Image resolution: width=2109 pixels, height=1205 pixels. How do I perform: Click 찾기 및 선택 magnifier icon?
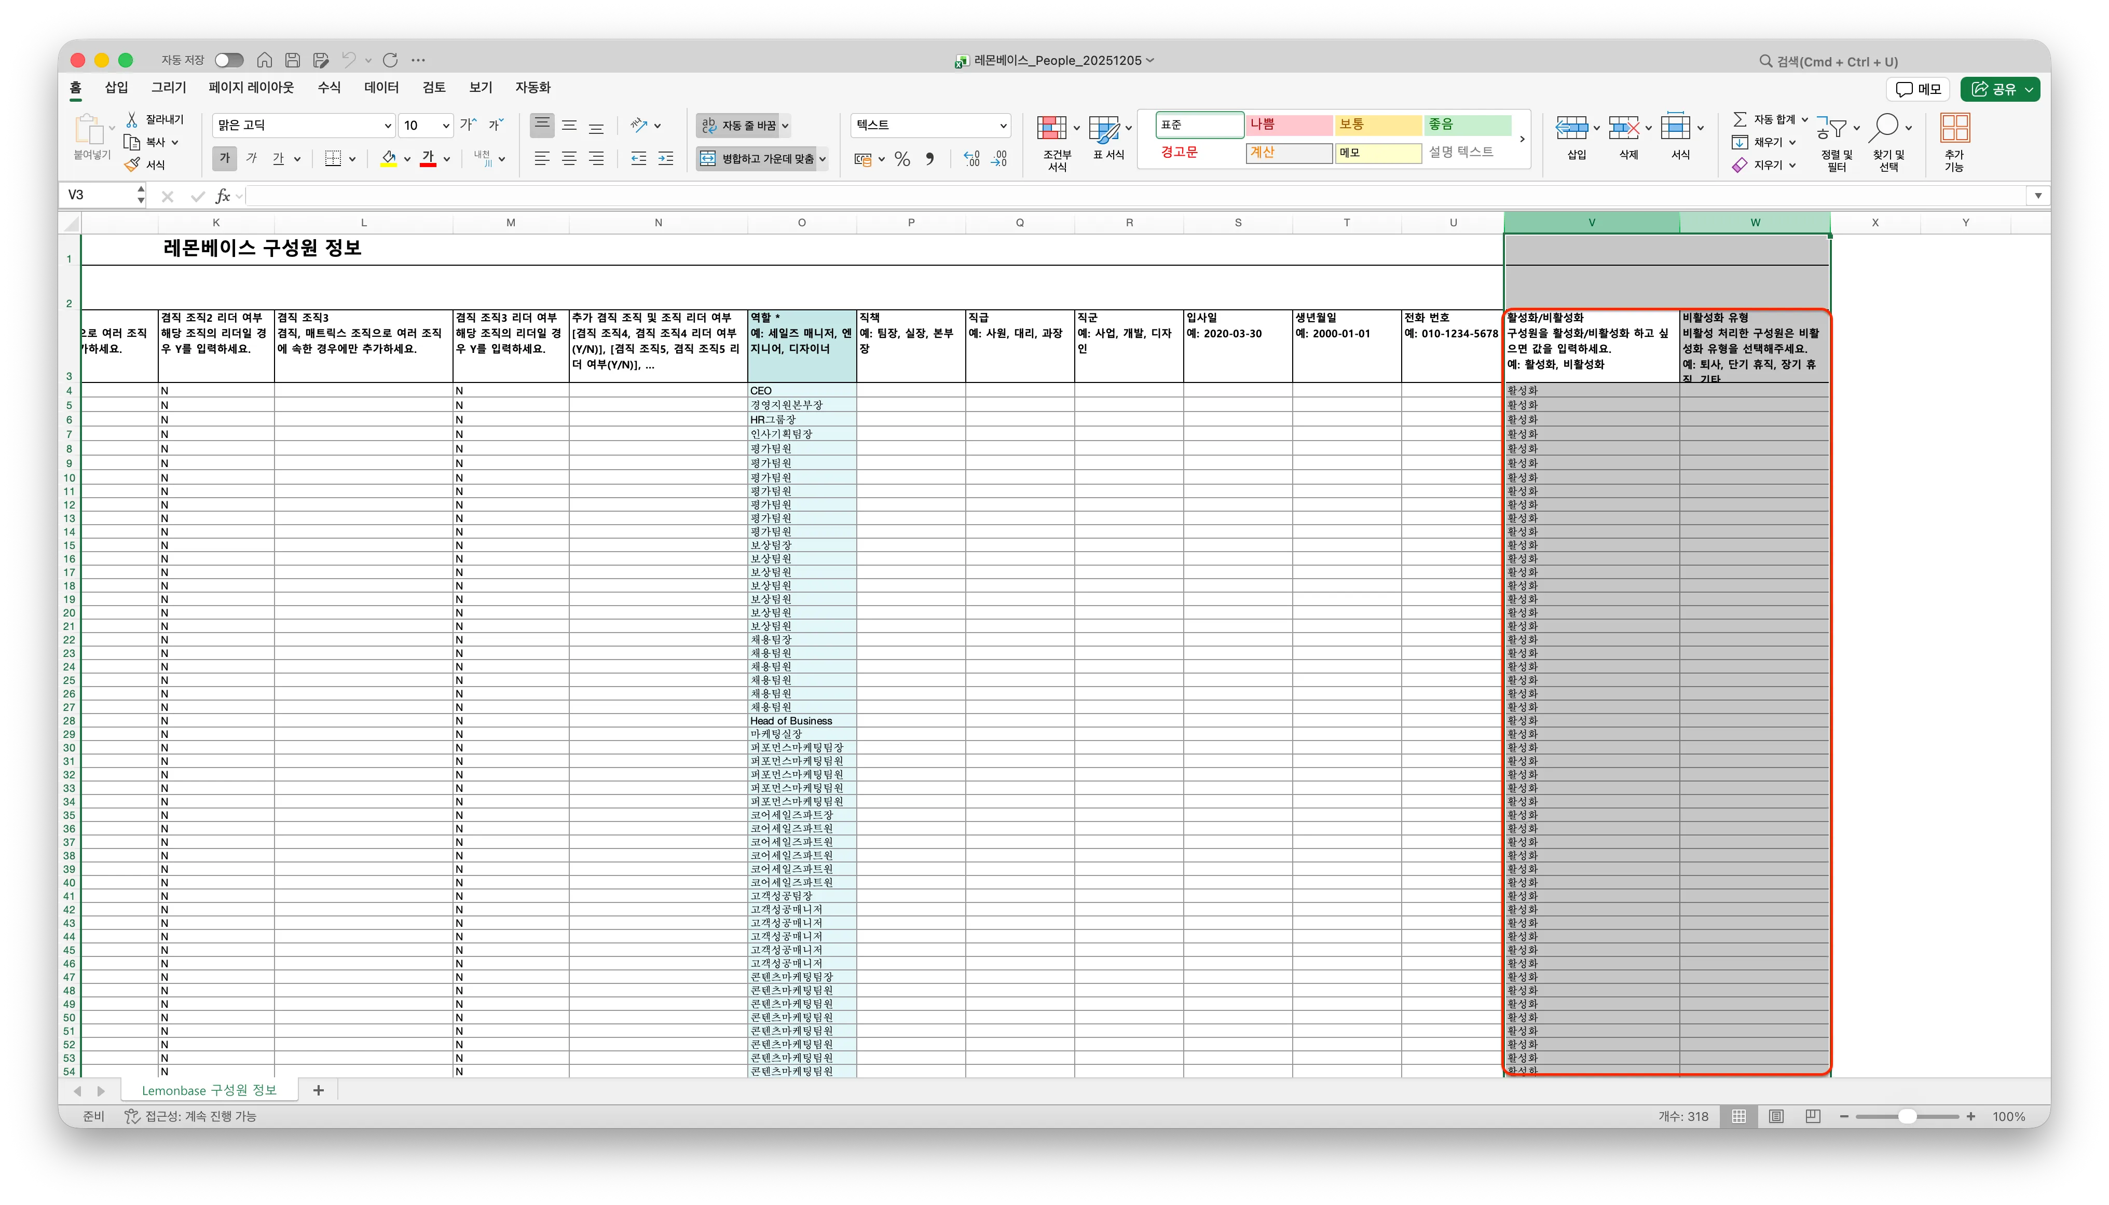1885,128
